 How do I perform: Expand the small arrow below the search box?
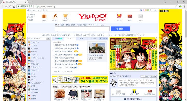pos(57,32)
